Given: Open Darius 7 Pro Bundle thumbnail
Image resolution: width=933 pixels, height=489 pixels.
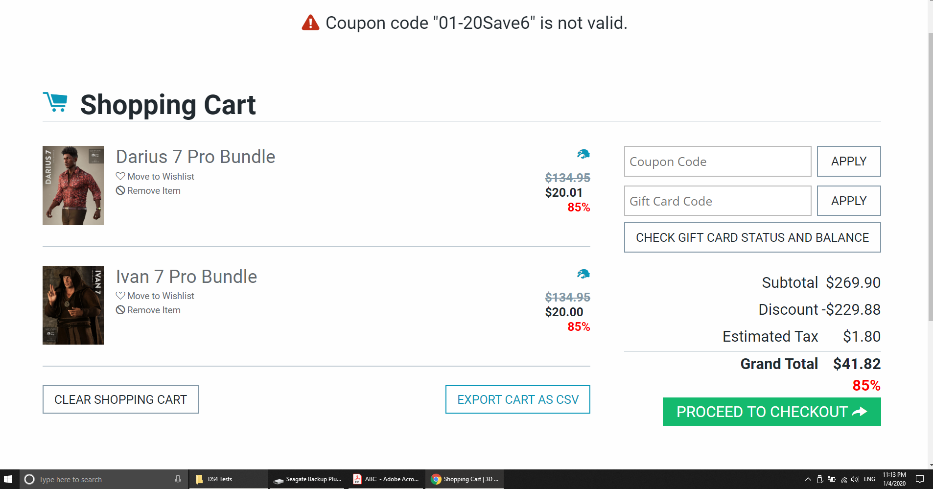Looking at the screenshot, I should click(x=73, y=186).
